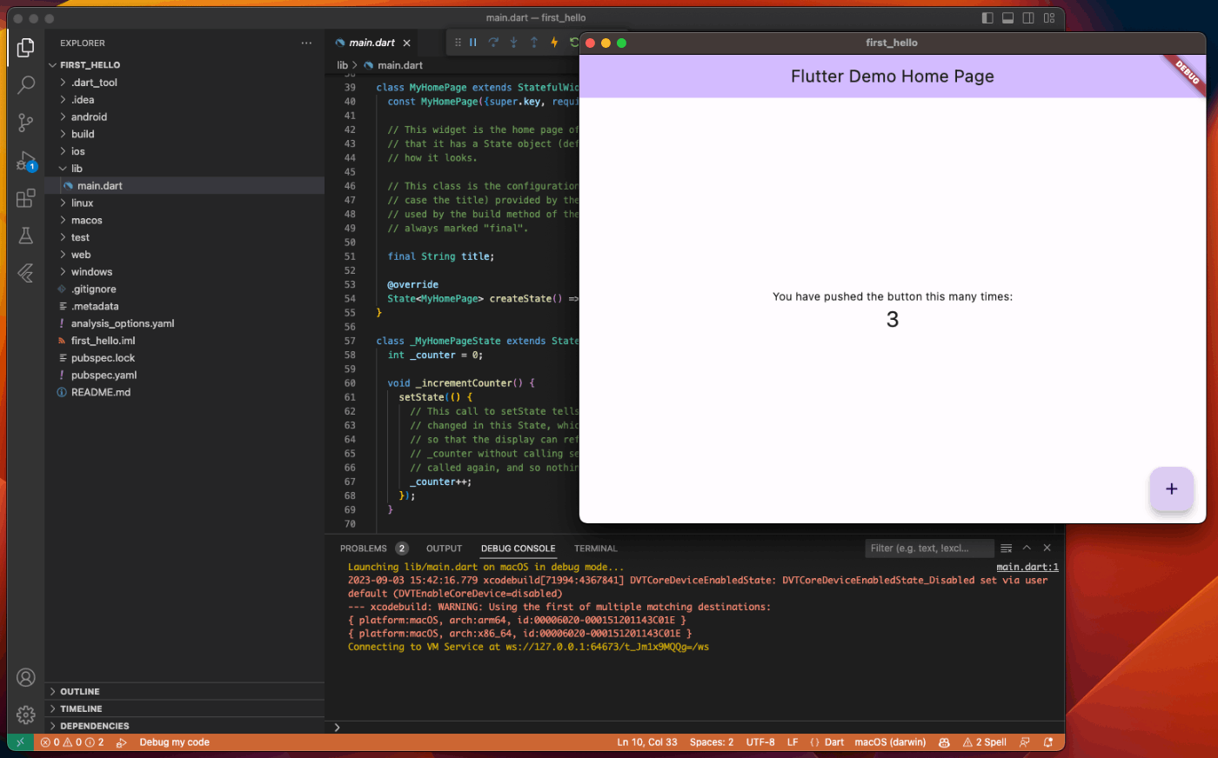1218x758 pixels.
Task: Open the Accounts menu
Action: coord(26,677)
